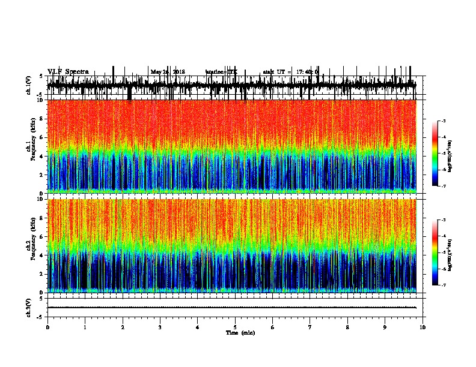
Task: Click the '-3' label on ch.1 colorbar
Action: [x=443, y=121]
